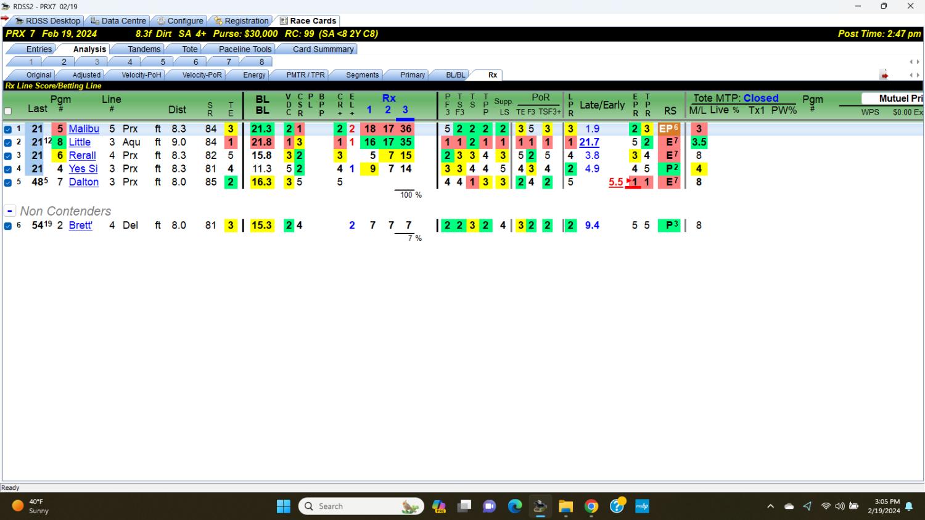Go to race 5 tab

click(x=163, y=62)
